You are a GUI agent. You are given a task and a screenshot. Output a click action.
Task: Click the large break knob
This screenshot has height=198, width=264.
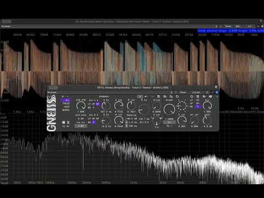click(x=169, y=109)
